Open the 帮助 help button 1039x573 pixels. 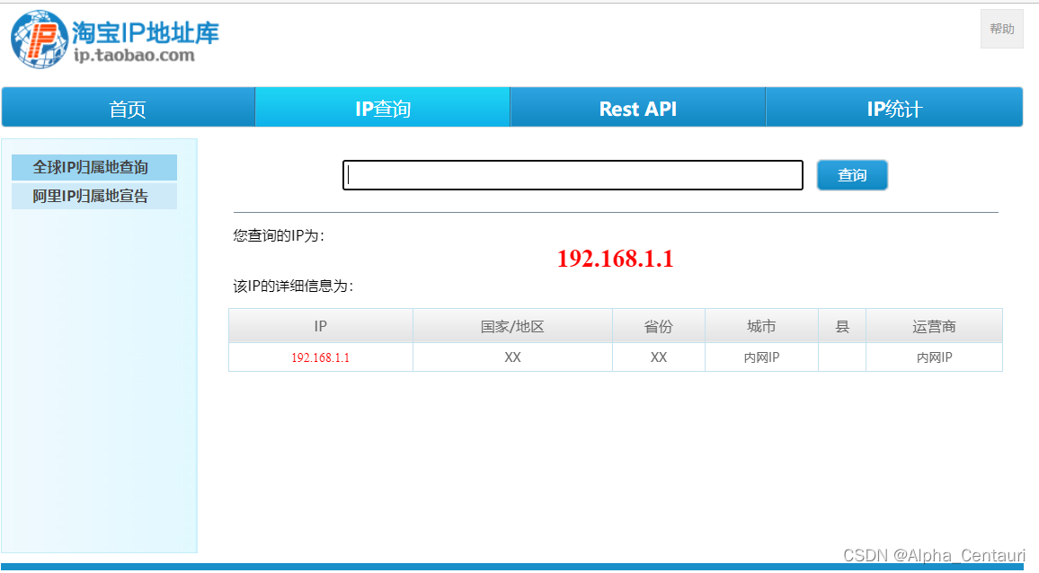(1001, 28)
